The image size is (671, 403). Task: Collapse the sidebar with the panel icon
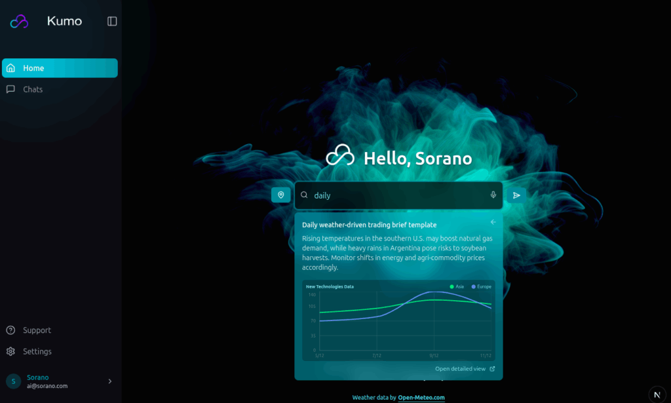[x=112, y=21]
